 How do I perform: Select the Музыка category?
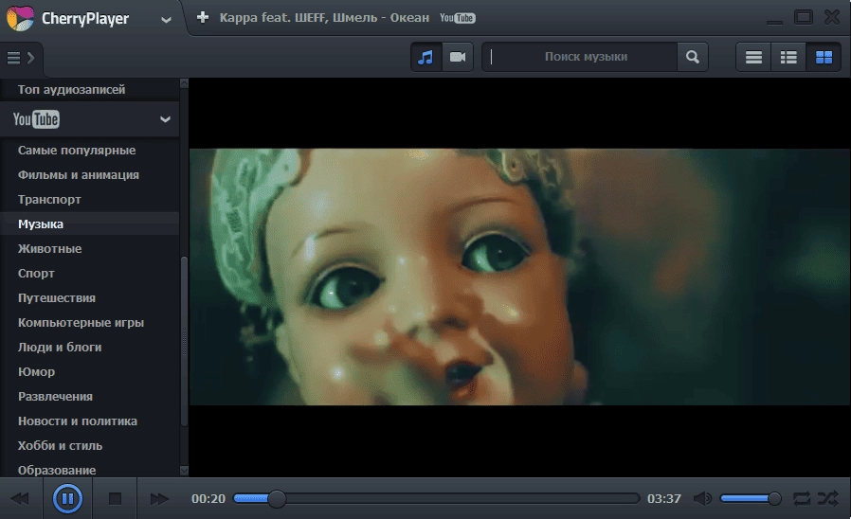pyautogui.click(x=89, y=224)
